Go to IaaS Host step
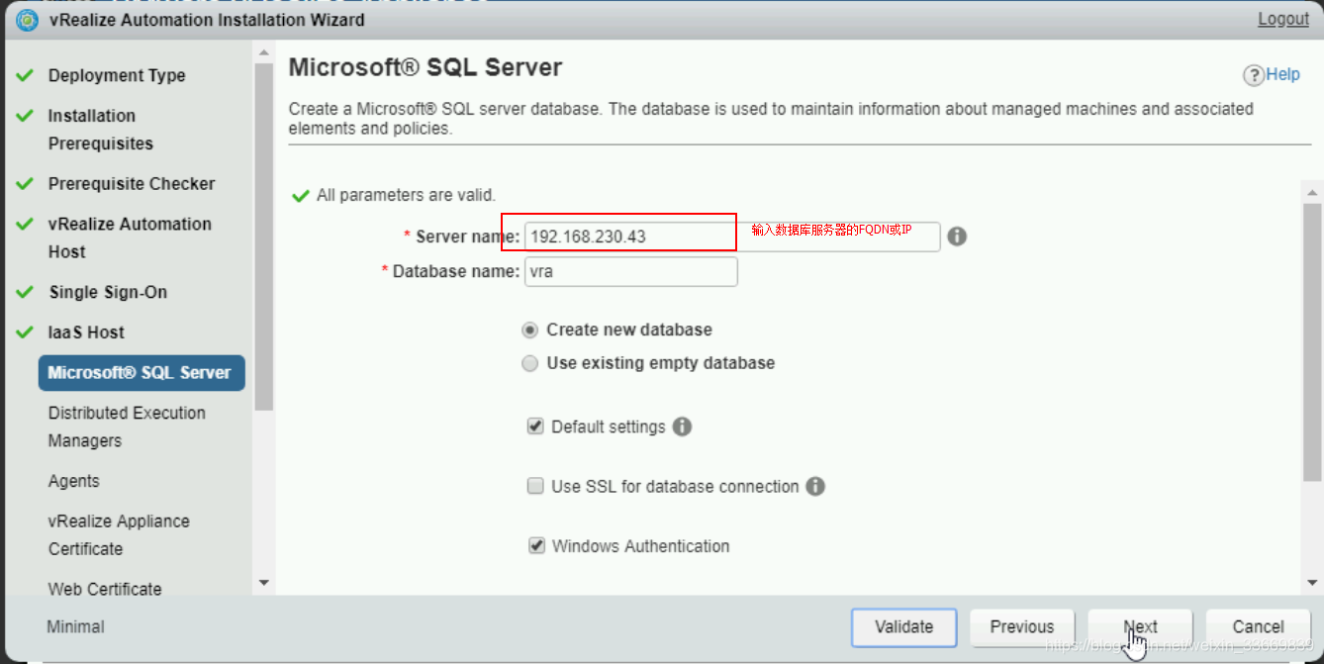This screenshot has width=1324, height=664. [x=86, y=332]
